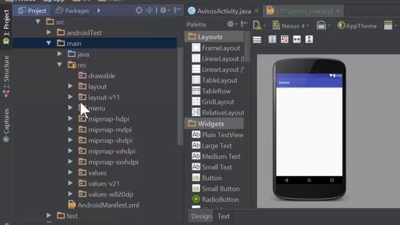Viewport: 400px width, 225px height.
Task: Show more project view tabs arrow
Action: tap(99, 11)
